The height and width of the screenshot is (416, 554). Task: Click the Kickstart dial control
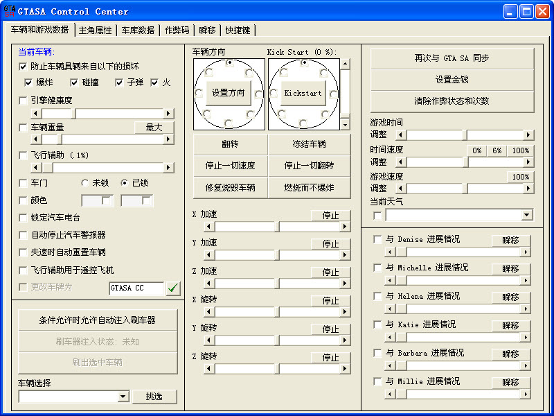304,92
